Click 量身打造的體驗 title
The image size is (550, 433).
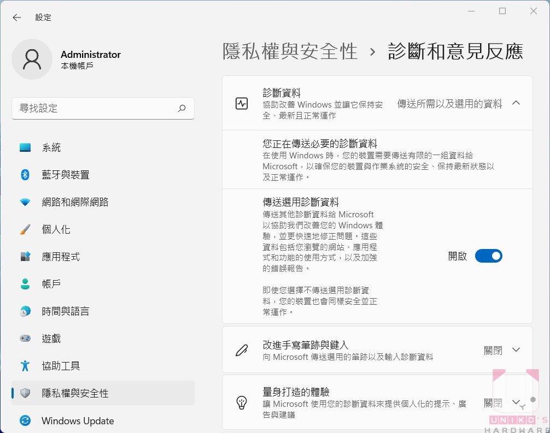point(296,392)
